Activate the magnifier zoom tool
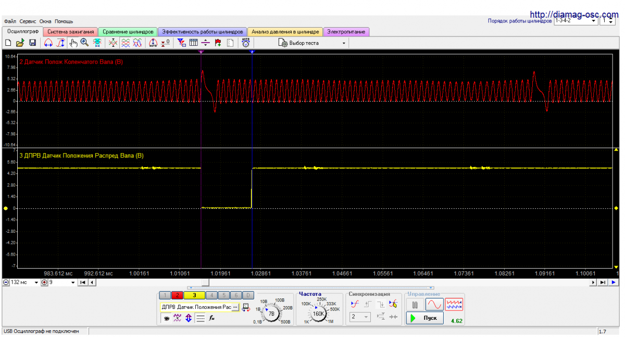The width and height of the screenshot is (625, 337). 84,43
